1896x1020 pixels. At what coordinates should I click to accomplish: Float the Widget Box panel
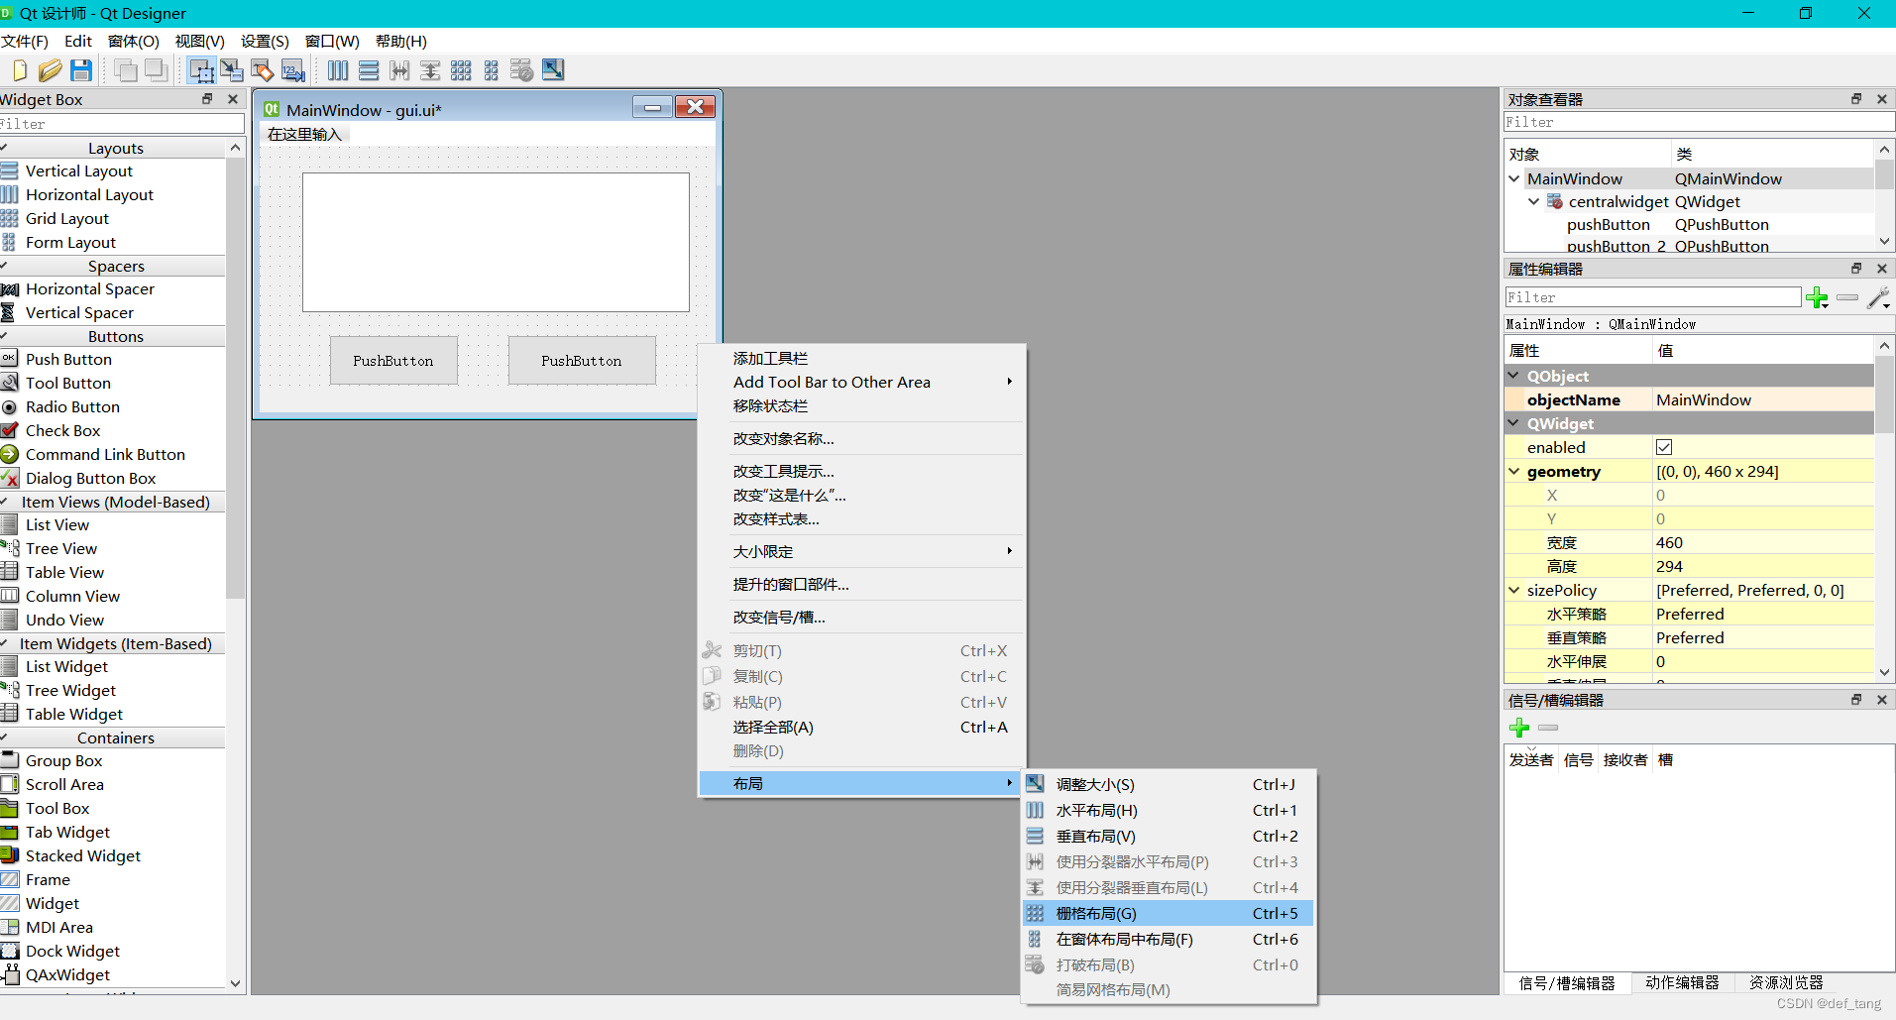[207, 99]
